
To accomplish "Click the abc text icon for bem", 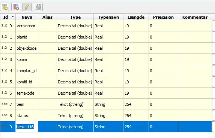I will tap(5, 104).
